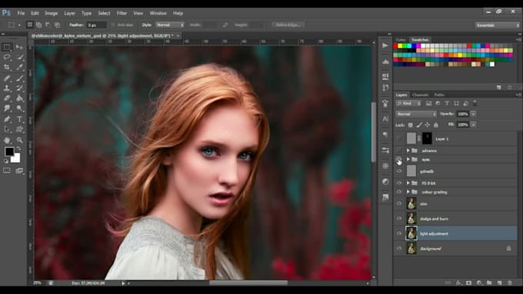Click Add to Selection mode icon
The width and height of the screenshot is (523, 294).
pos(38,25)
